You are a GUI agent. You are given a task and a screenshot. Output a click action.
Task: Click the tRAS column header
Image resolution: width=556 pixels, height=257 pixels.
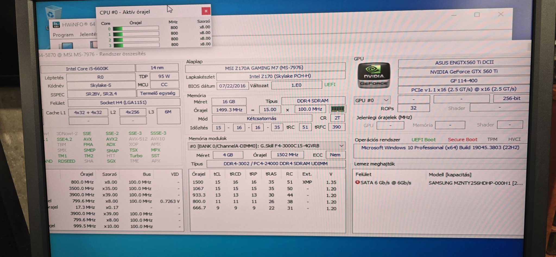tap(271, 174)
